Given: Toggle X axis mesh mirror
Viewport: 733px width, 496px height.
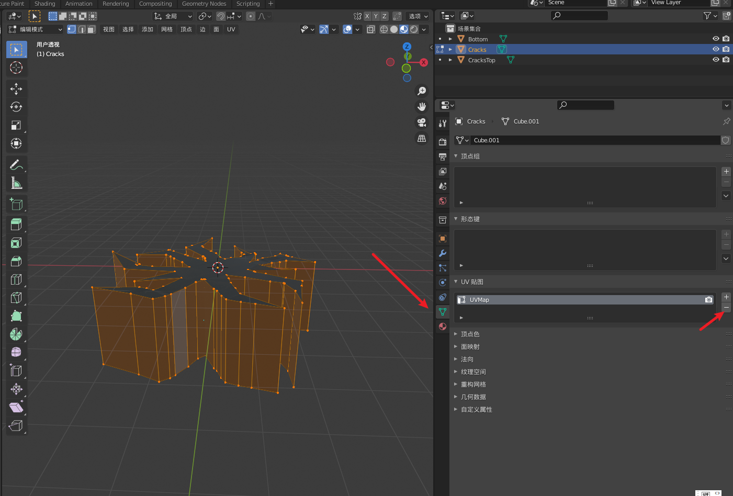Looking at the screenshot, I should pos(367,16).
